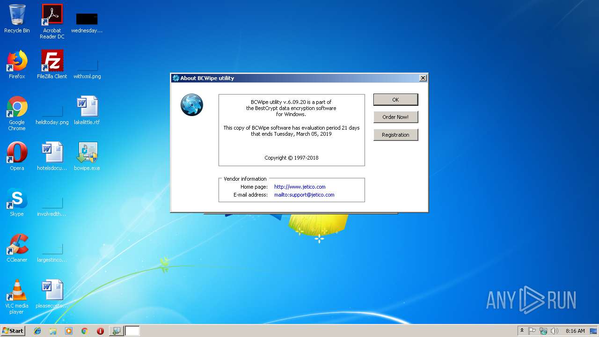
Task: Select the CCleaner desktop shortcut
Action: pyautogui.click(x=17, y=248)
